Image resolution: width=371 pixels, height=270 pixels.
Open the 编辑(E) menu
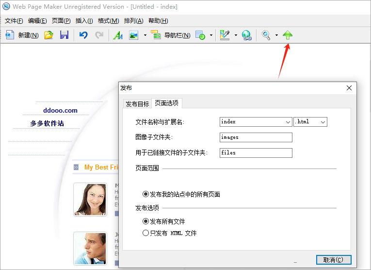click(37, 21)
